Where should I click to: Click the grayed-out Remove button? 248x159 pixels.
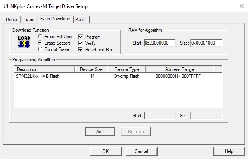pos(136,132)
